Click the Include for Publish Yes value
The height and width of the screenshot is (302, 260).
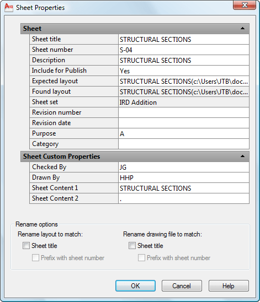click(x=184, y=71)
